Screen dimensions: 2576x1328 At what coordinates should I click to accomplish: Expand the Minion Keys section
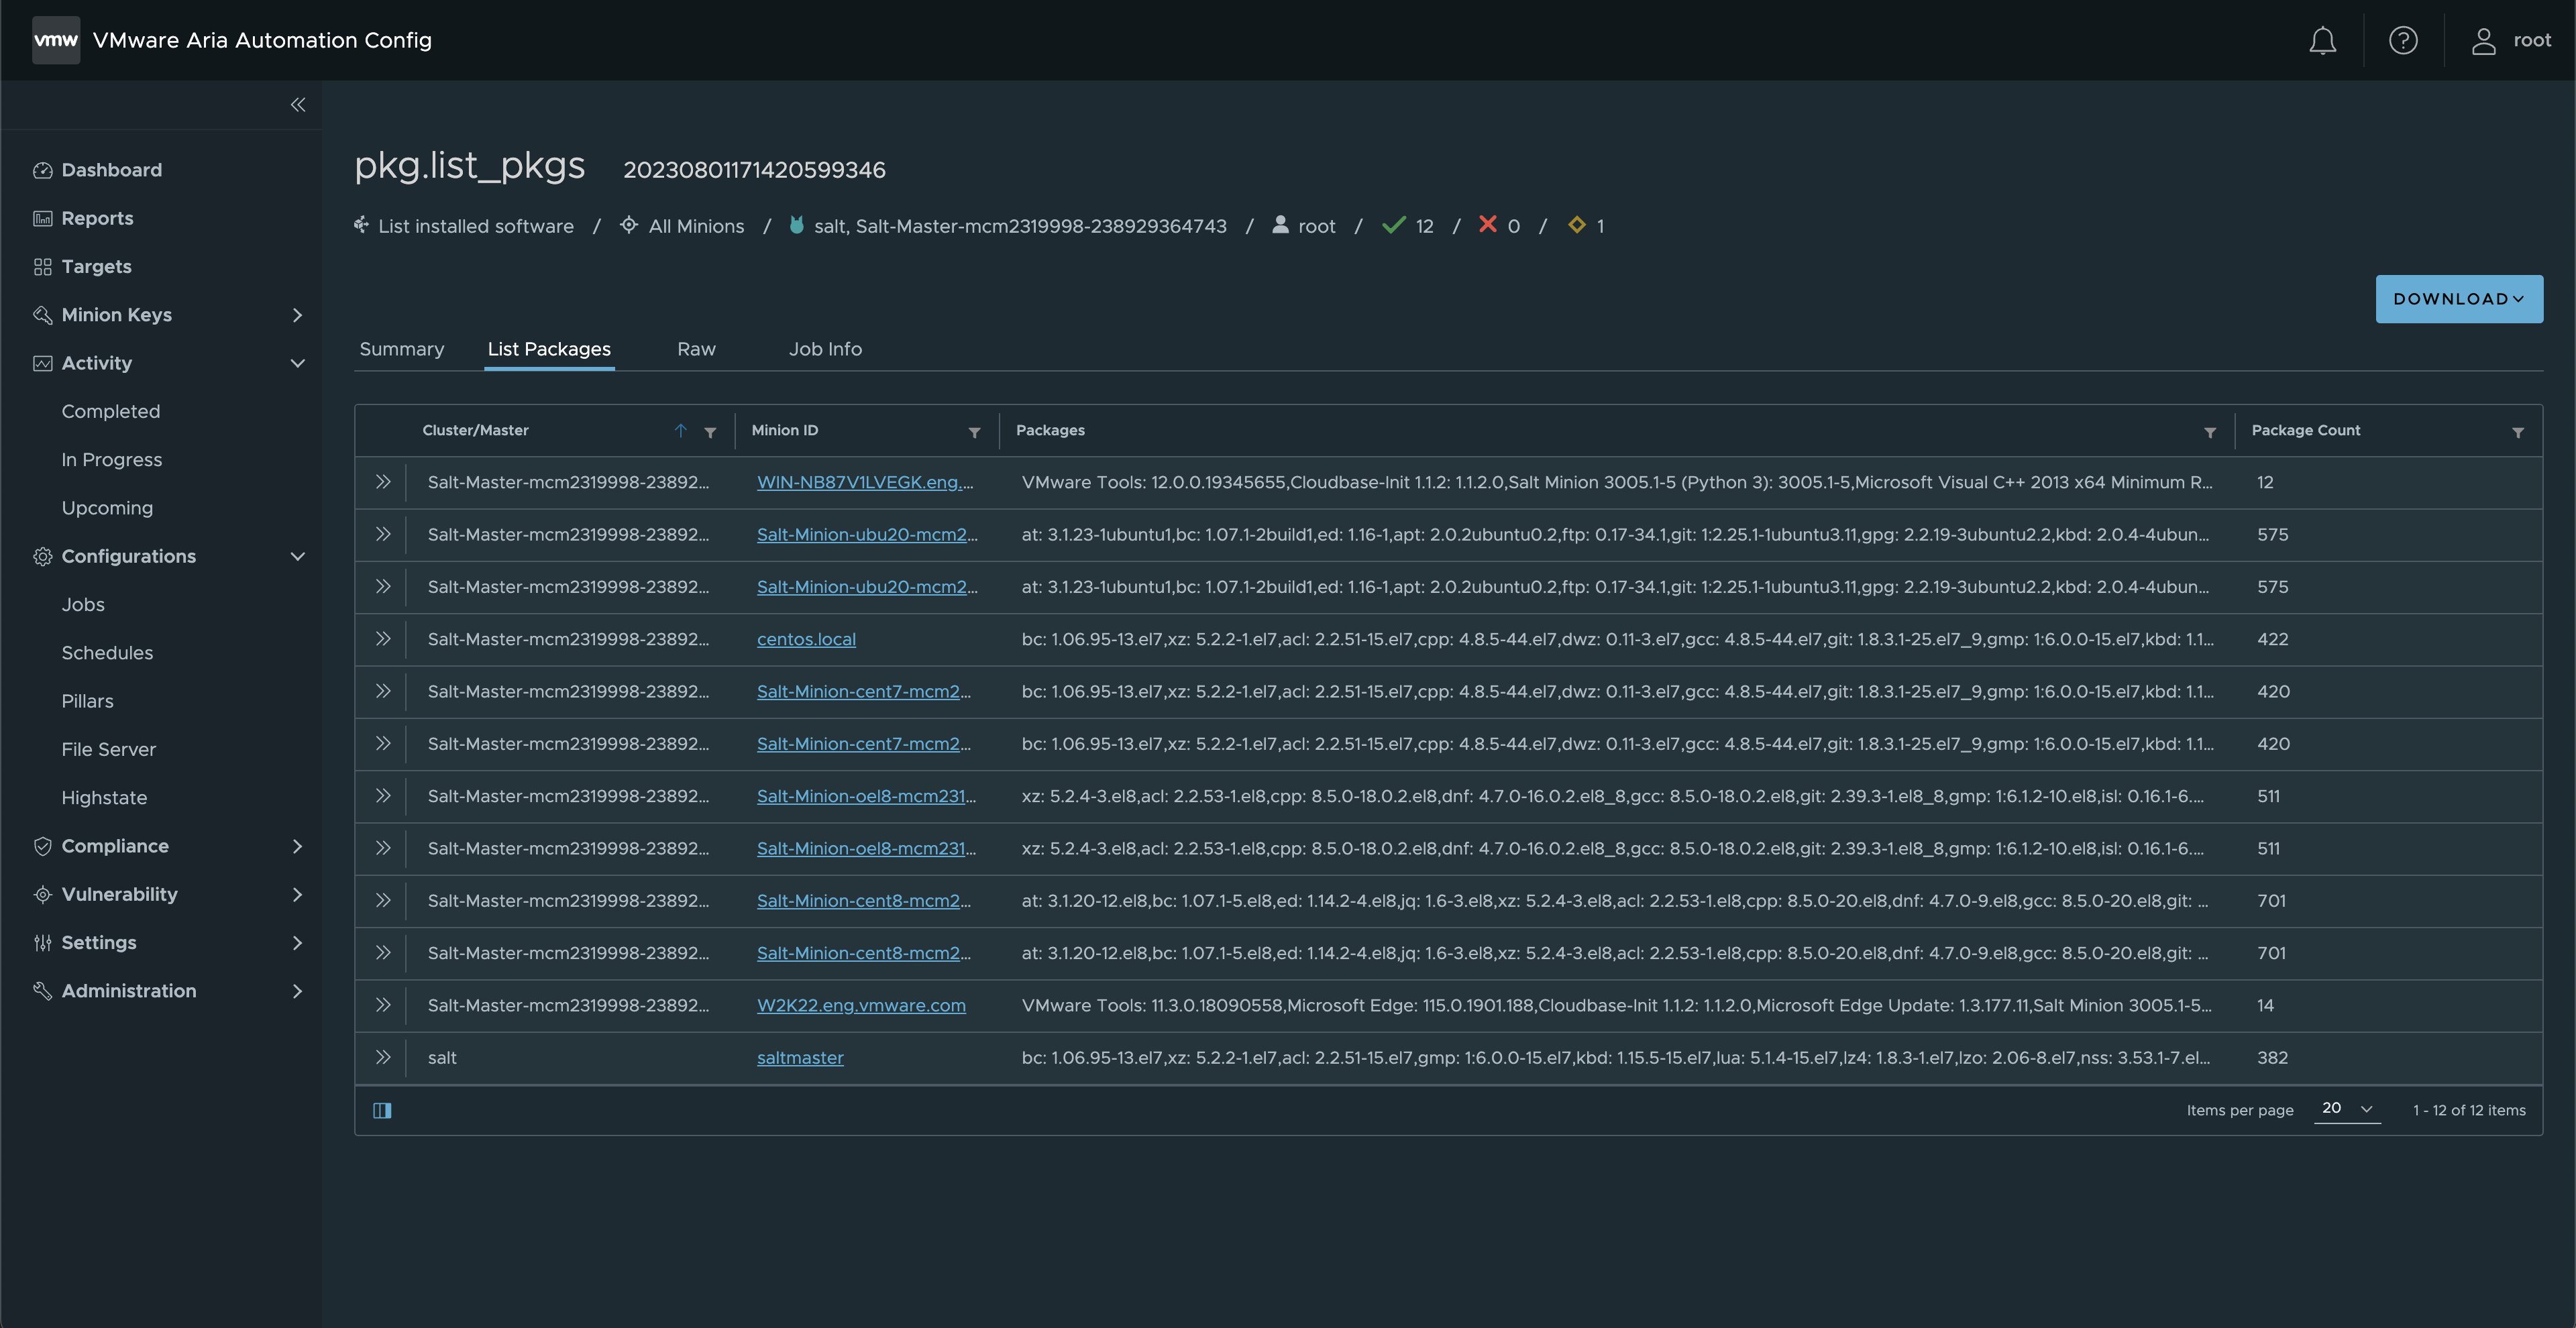pyautogui.click(x=297, y=315)
